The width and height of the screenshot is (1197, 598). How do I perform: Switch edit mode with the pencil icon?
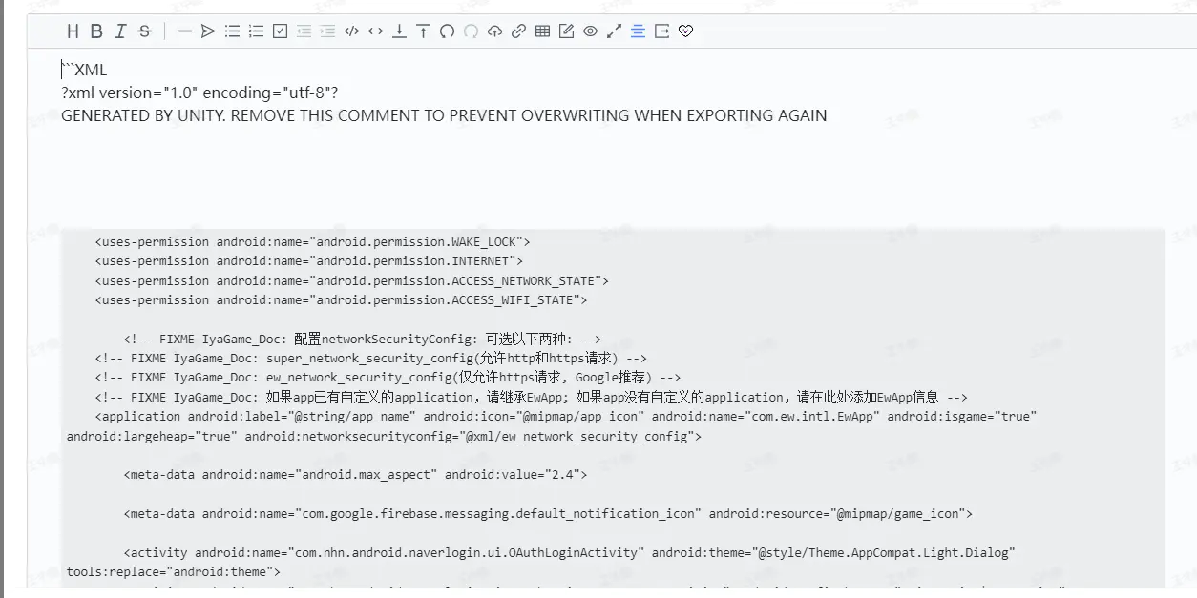click(566, 31)
